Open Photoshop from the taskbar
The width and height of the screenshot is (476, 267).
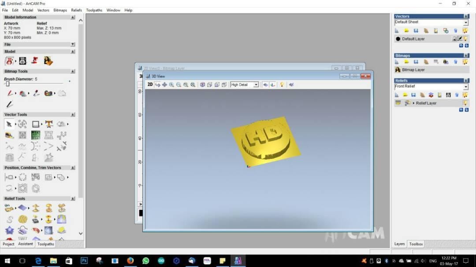click(84, 261)
